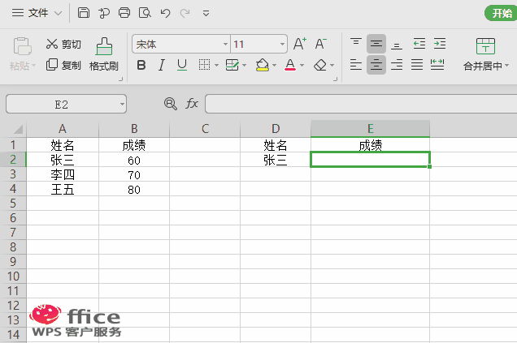This screenshot has height=343, width=517.
Task: Toggle center horizontal alignment
Action: [376, 65]
